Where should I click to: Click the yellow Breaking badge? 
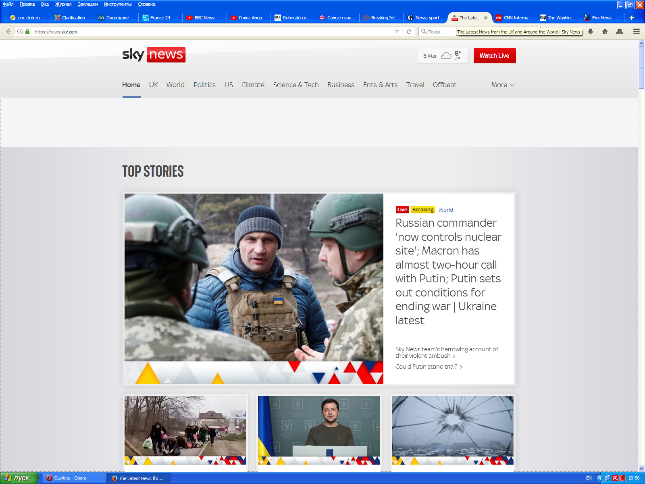point(423,210)
